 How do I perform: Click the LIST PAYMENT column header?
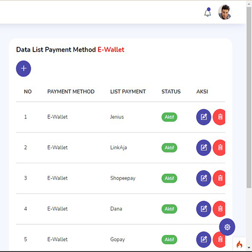pyautogui.click(x=128, y=92)
